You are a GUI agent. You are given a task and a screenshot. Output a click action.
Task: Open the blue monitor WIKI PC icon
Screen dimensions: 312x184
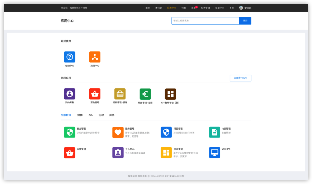pyautogui.click(x=214, y=153)
